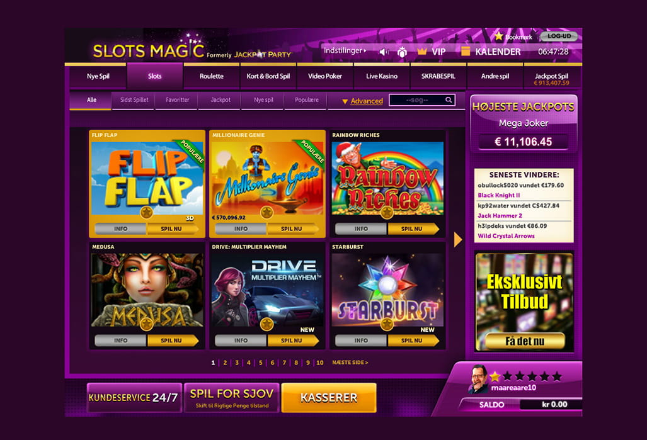Open the KASSERER cashier button

click(x=329, y=398)
